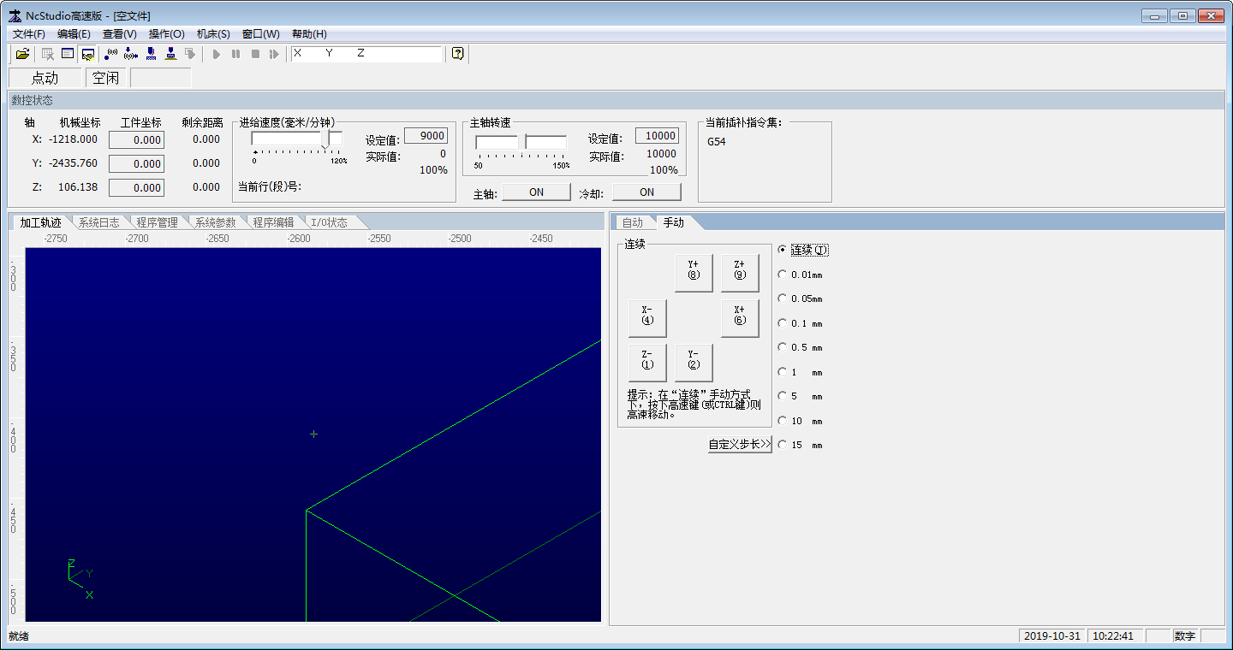The height and width of the screenshot is (650, 1233).
Task: Open the 编辑(E) menu
Action: tap(74, 34)
